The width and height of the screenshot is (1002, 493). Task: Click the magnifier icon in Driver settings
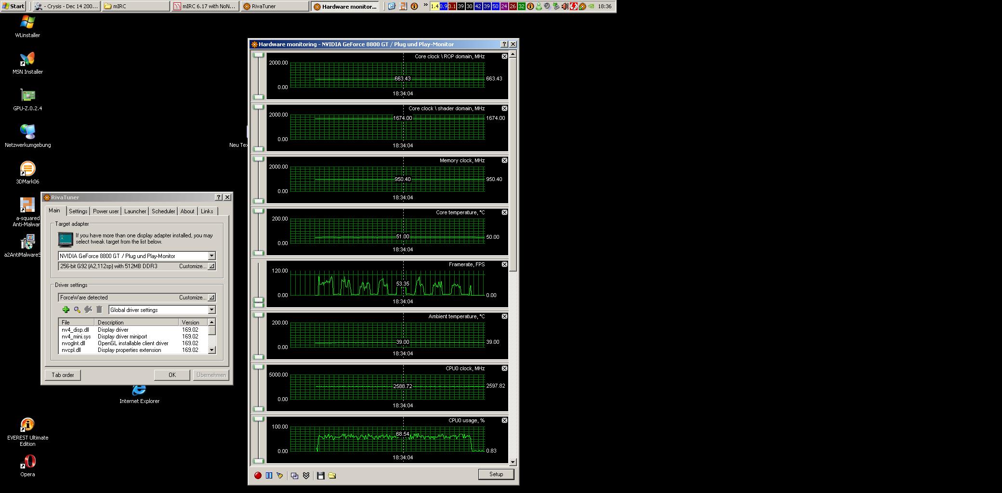click(x=77, y=310)
